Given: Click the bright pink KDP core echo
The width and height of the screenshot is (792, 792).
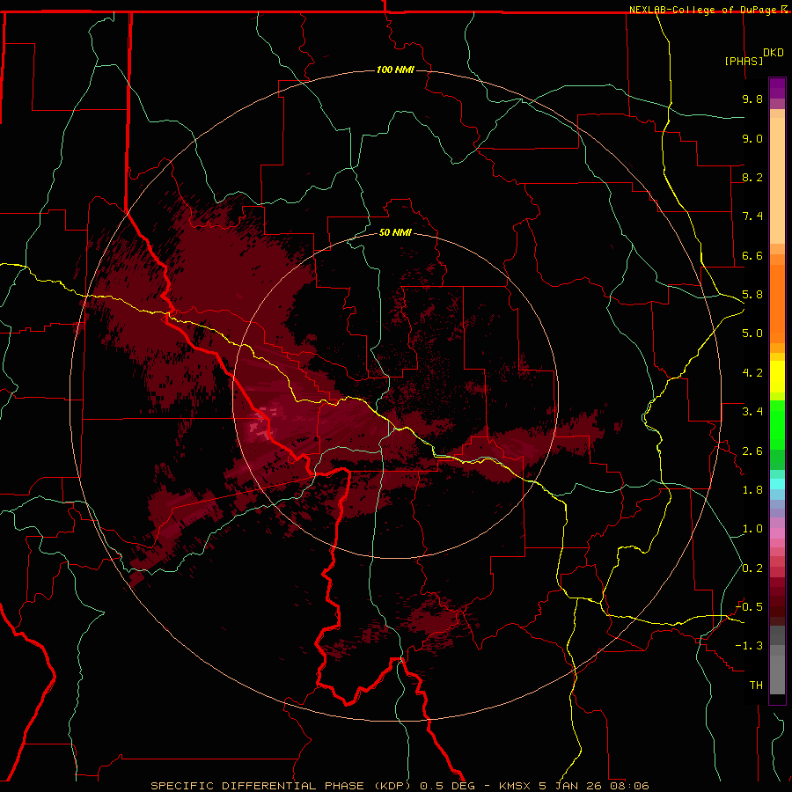Looking at the screenshot, I should tap(260, 425).
